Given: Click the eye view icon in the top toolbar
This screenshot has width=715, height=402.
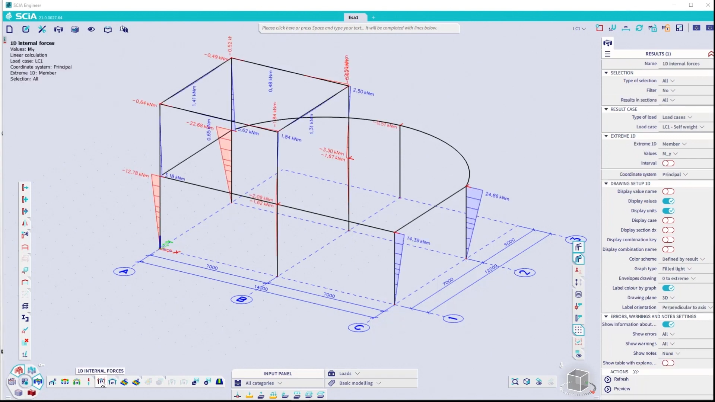Looking at the screenshot, I should pos(91,29).
